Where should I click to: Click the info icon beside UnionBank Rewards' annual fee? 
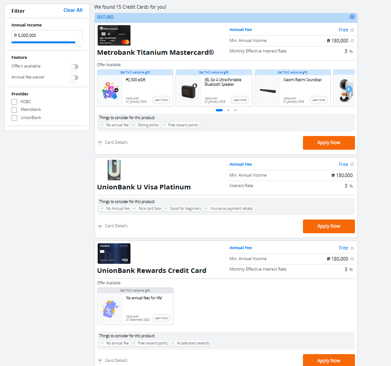coord(352,248)
